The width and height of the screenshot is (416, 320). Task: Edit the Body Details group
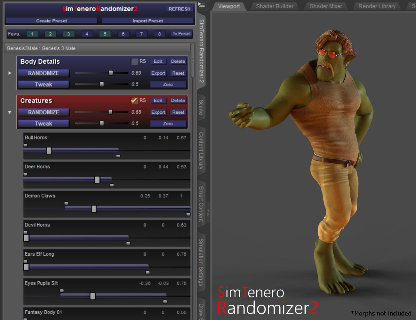(x=158, y=61)
